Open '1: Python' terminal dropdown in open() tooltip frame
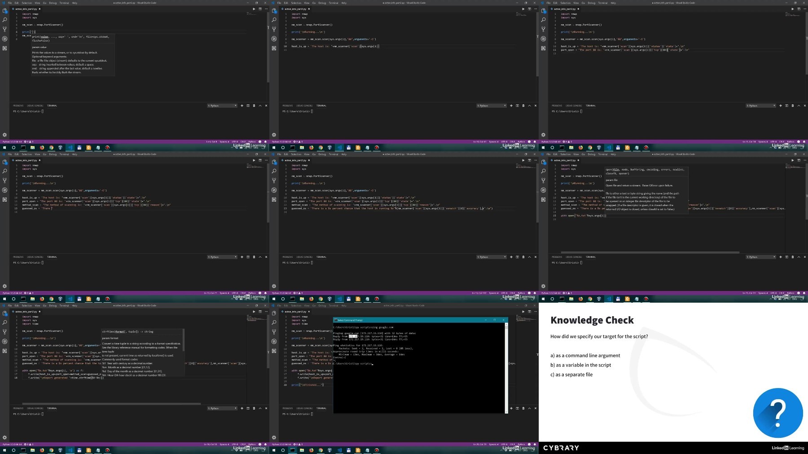This screenshot has width=808, height=454. (x=761, y=257)
